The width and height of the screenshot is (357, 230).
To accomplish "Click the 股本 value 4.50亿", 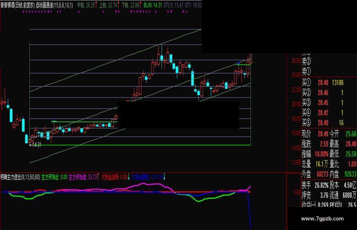I will (350, 185).
